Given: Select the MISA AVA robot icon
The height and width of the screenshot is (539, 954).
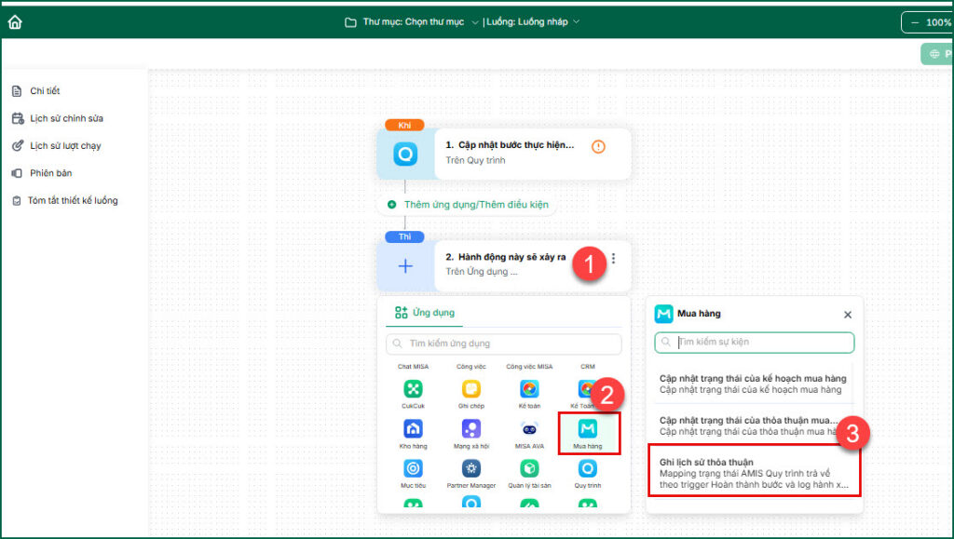Looking at the screenshot, I should [x=530, y=429].
